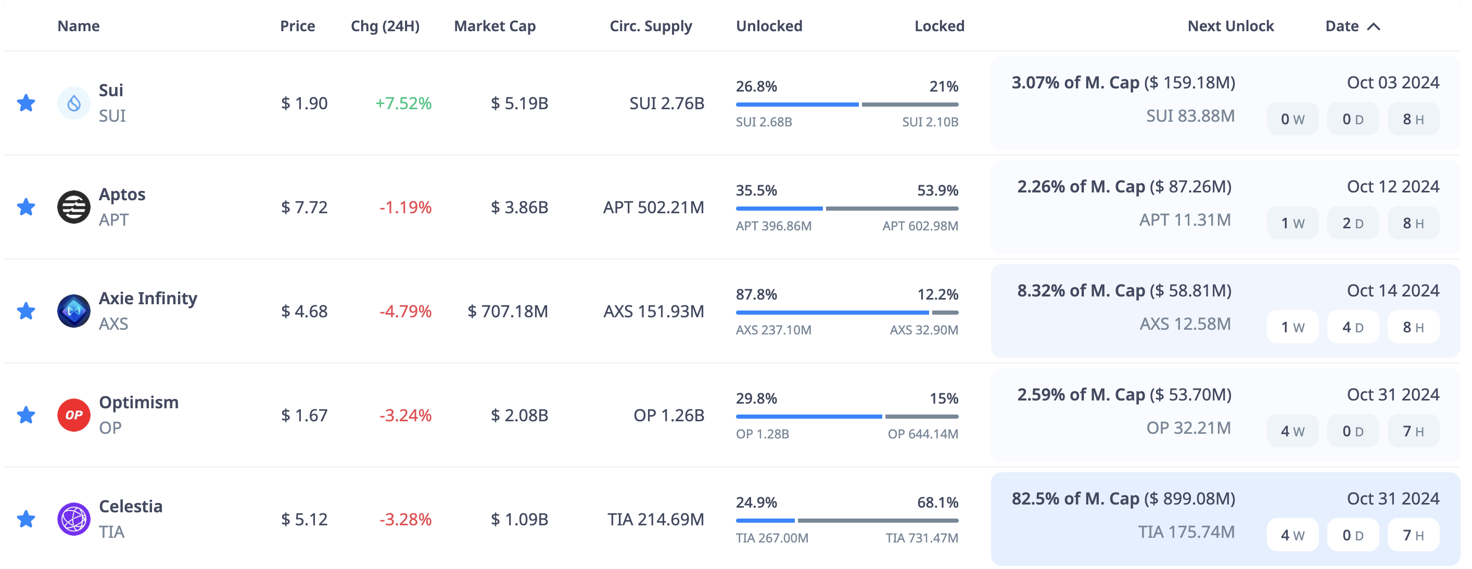Image resolution: width=1472 pixels, height=569 pixels.
Task: Click Sui unlocked/locked progress bar
Action: click(x=846, y=105)
